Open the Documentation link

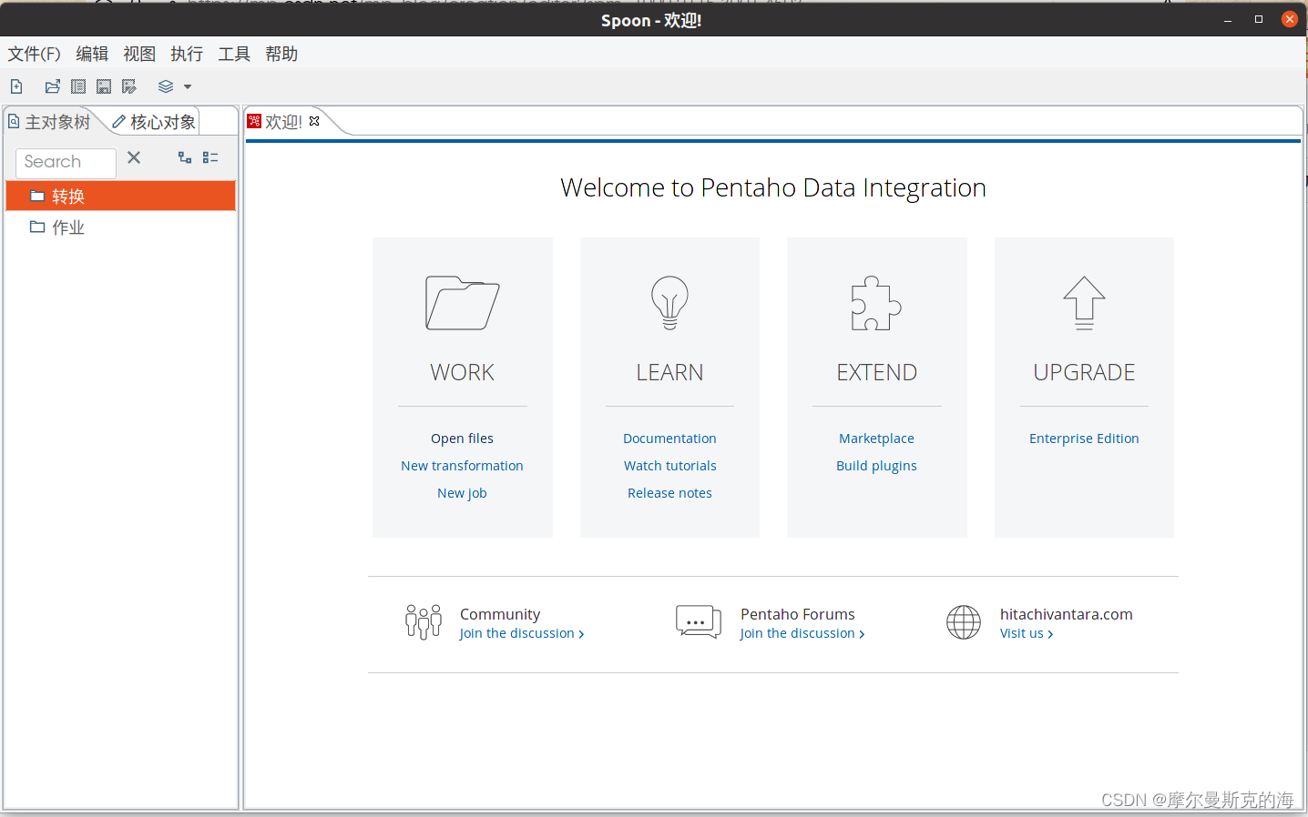pyautogui.click(x=669, y=439)
